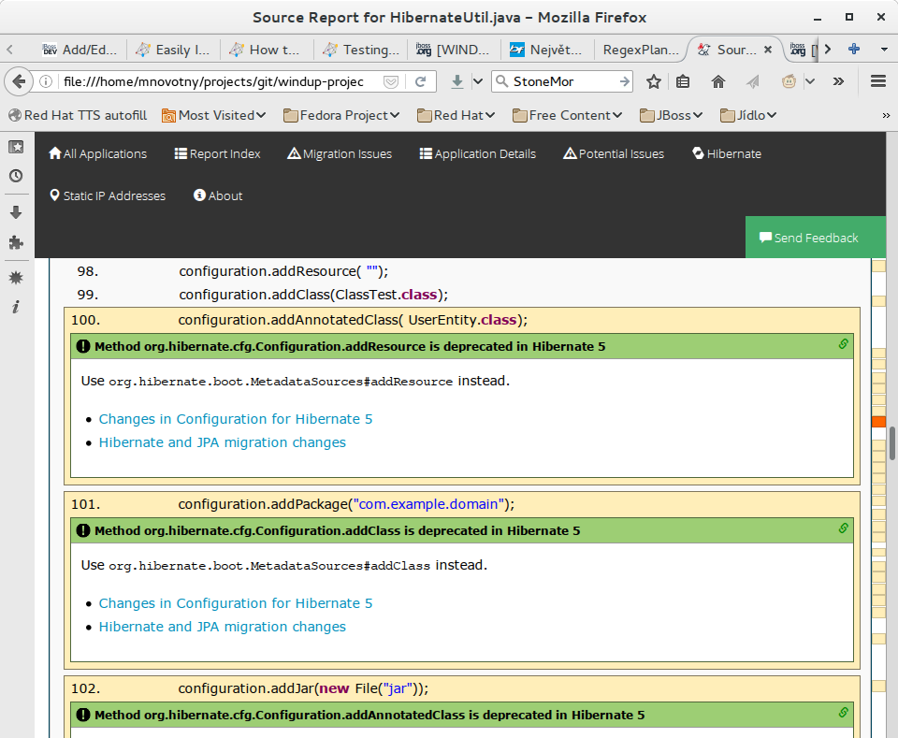Open a new tab with plus button
This screenshot has height=738, width=898.
853,49
